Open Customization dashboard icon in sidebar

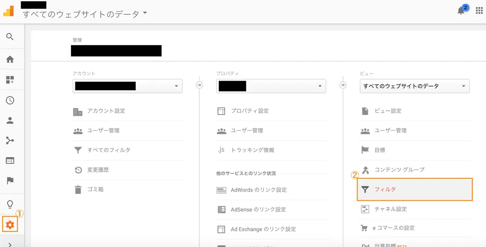[10, 79]
